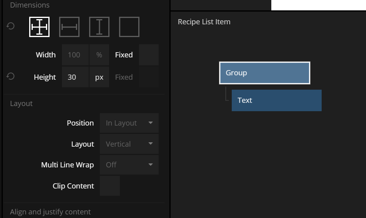Select the empty square size mode icon
The width and height of the screenshot is (366, 218).
[x=129, y=27]
